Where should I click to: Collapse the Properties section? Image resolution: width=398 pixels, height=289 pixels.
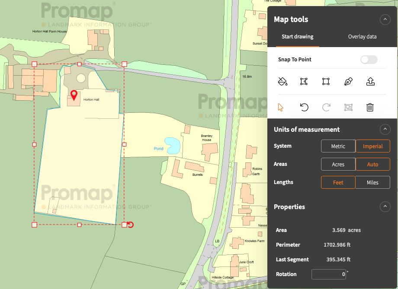coord(385,206)
